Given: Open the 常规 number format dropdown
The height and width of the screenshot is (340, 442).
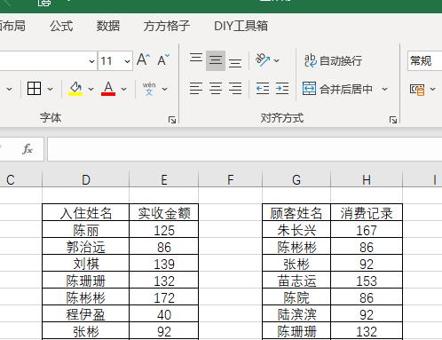Looking at the screenshot, I should coord(425,61).
